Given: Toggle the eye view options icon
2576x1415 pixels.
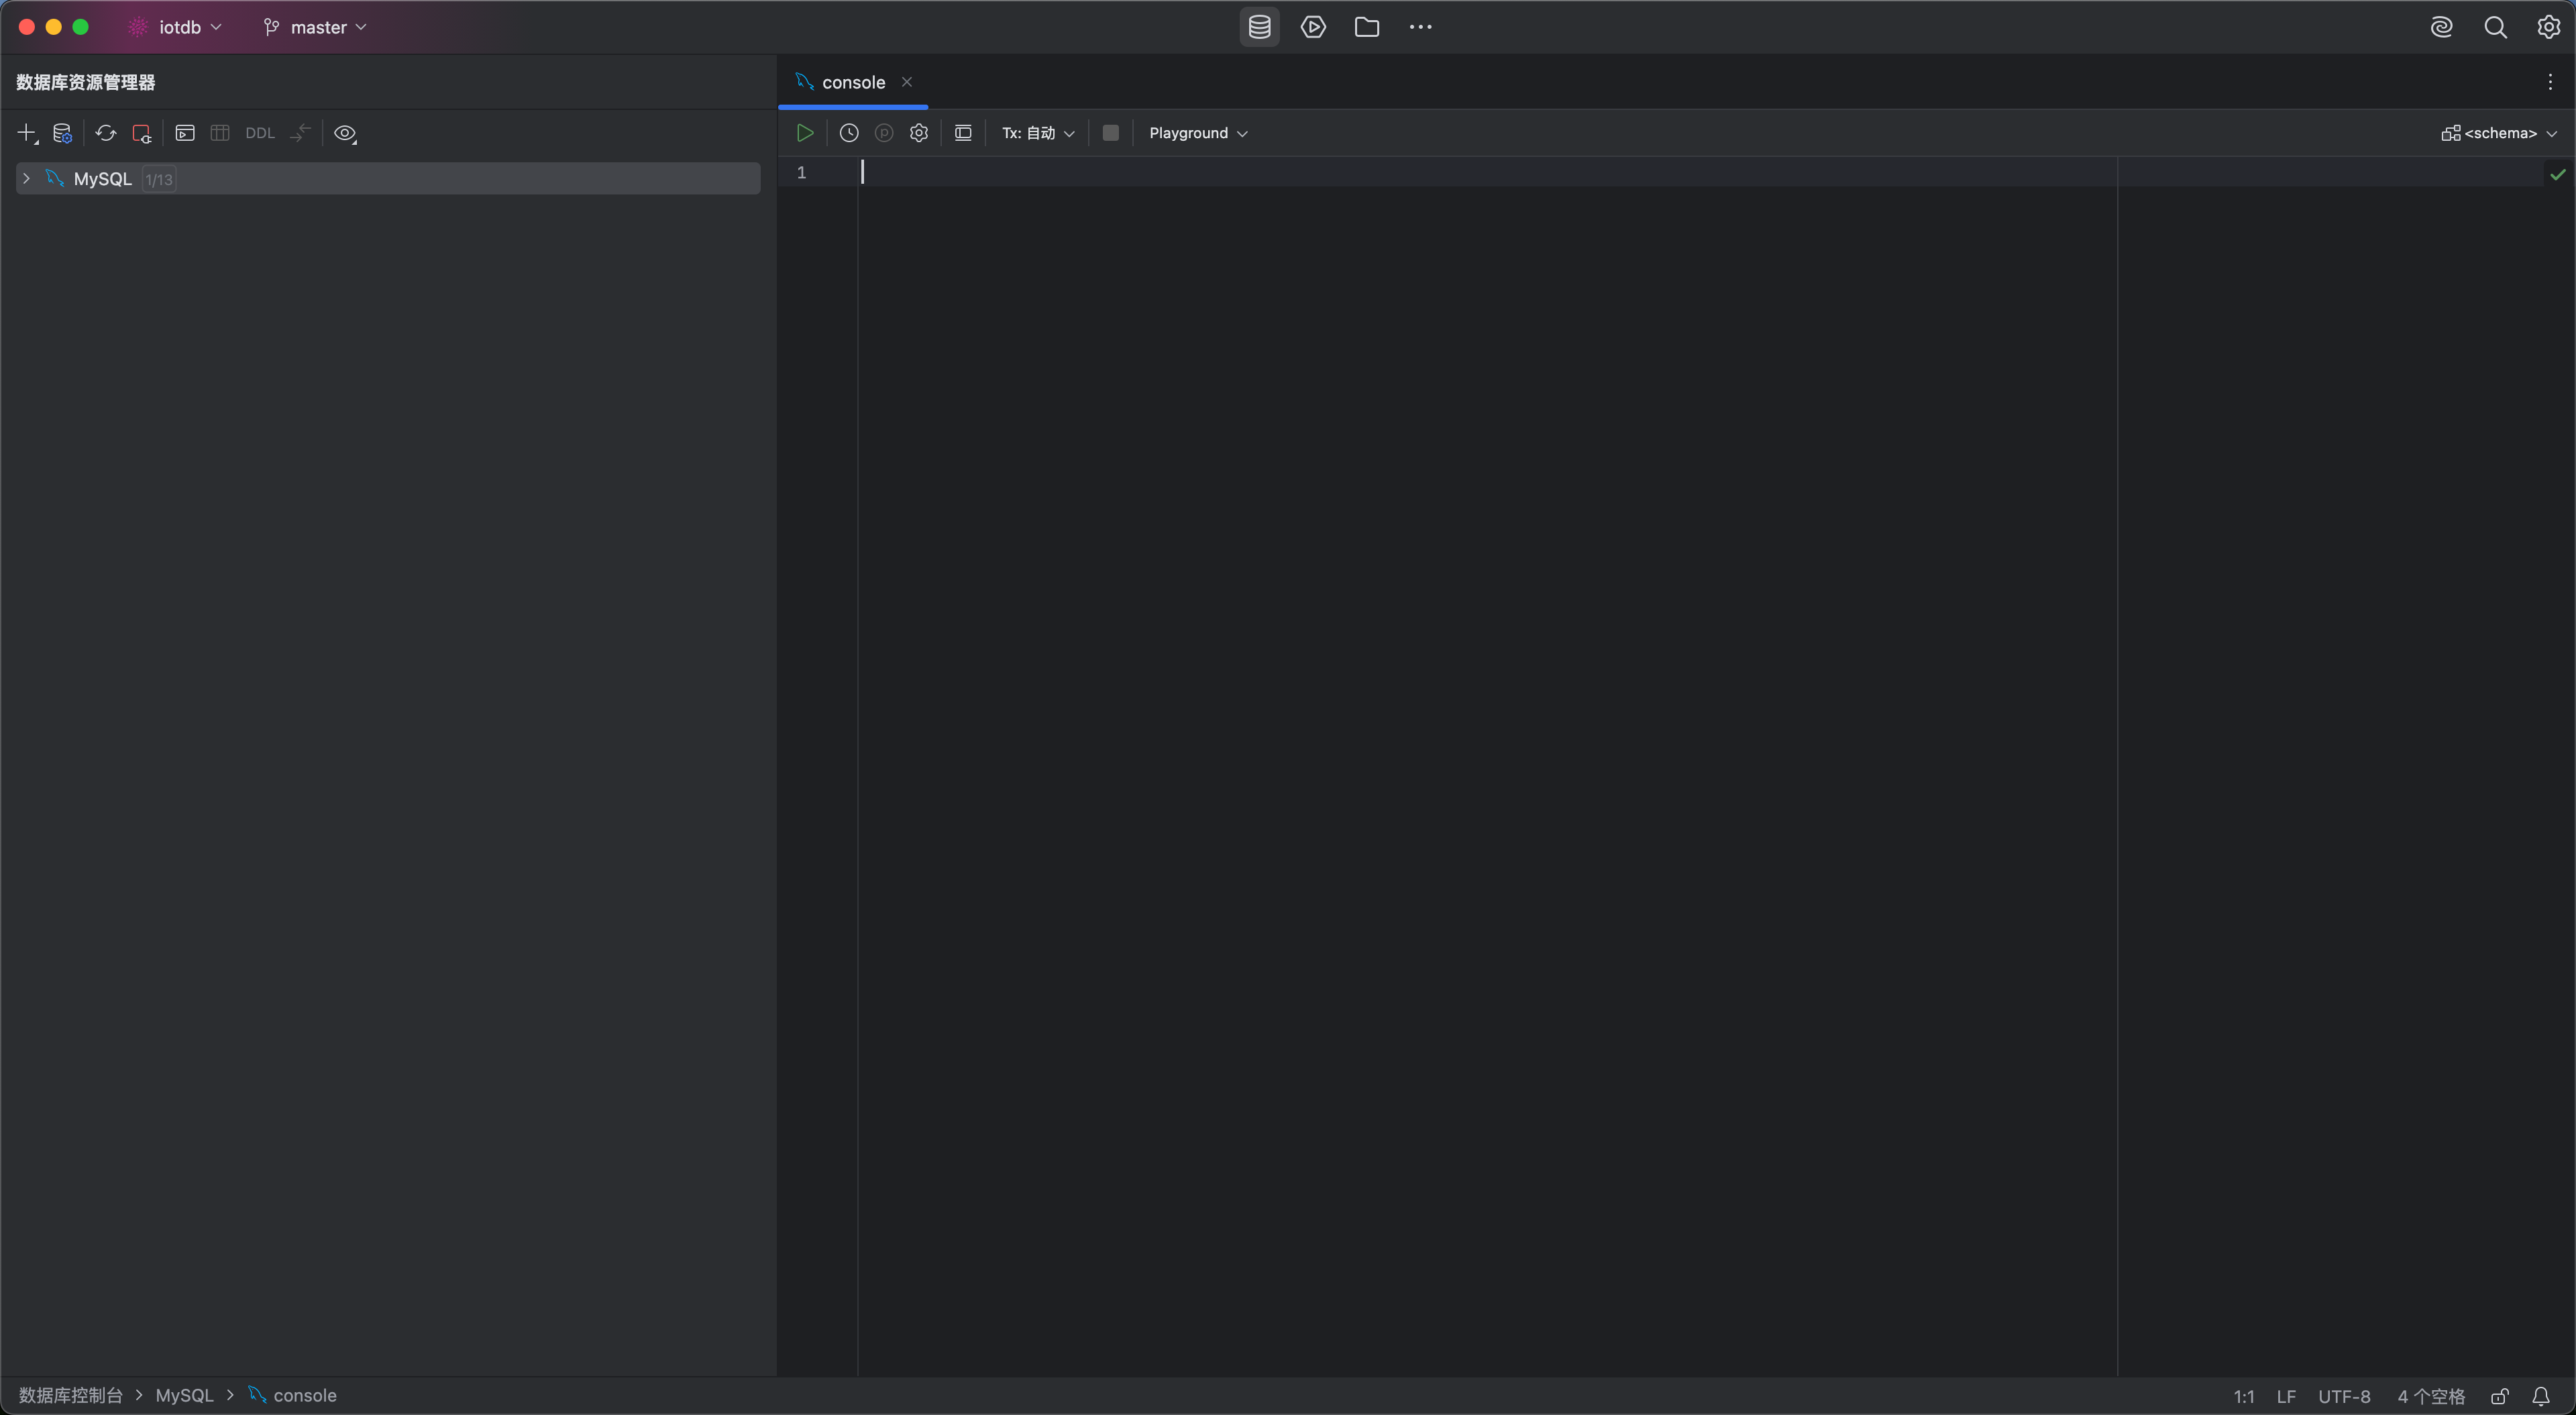Looking at the screenshot, I should pyautogui.click(x=345, y=133).
